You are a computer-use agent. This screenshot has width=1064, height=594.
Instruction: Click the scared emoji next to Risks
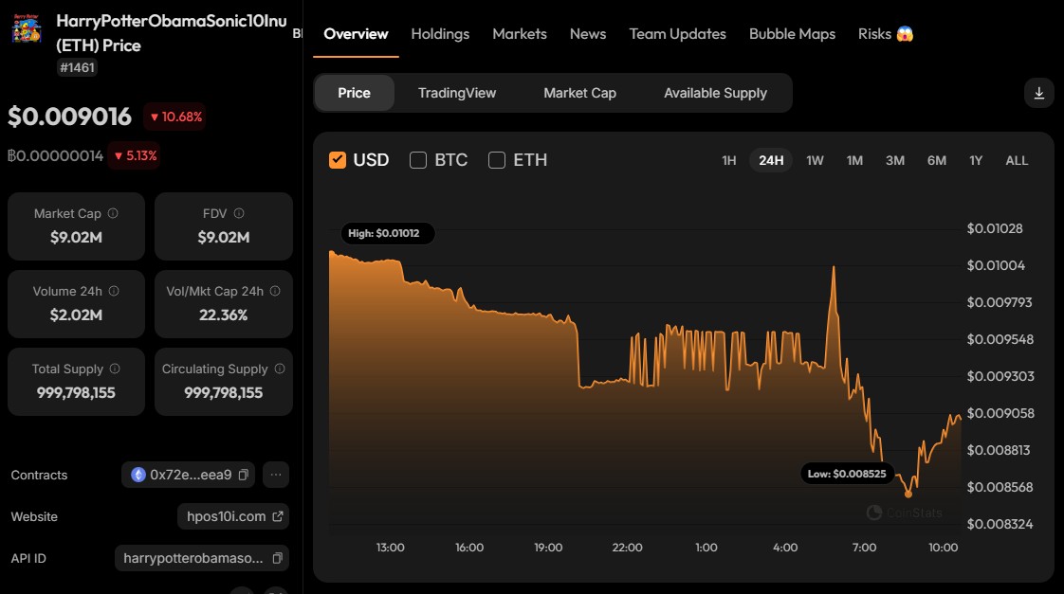[x=905, y=34]
